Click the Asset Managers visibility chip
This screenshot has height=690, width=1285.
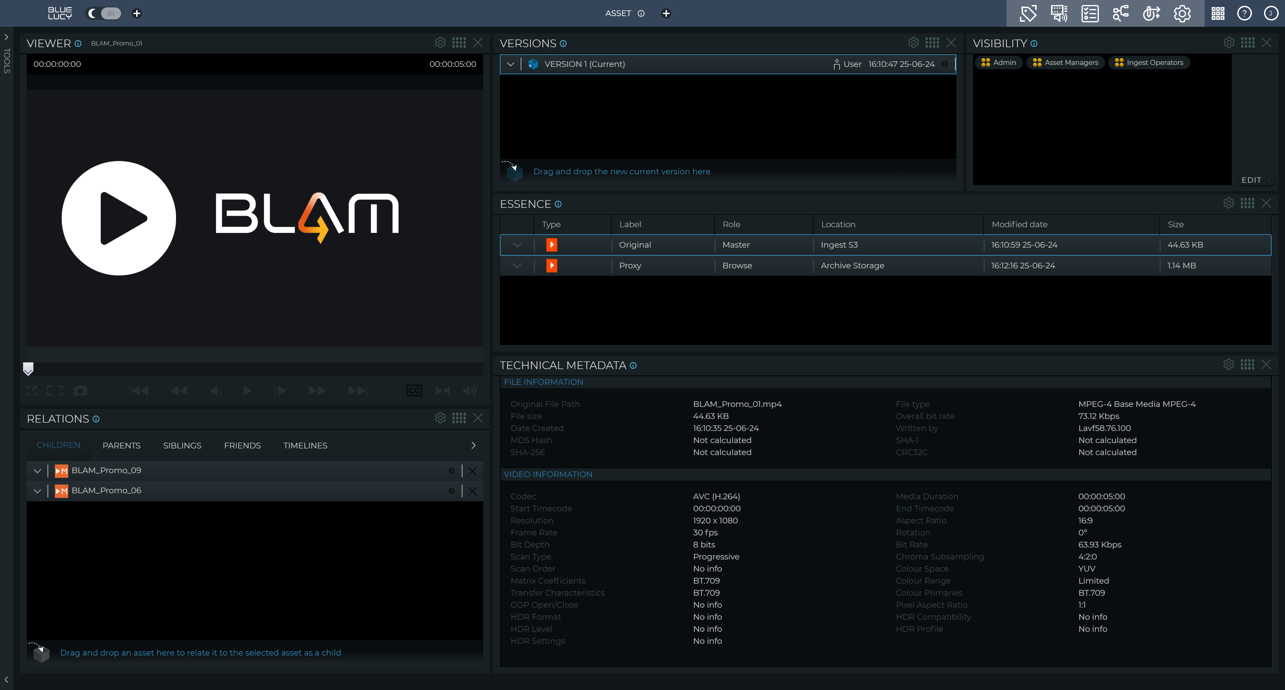1065,62
